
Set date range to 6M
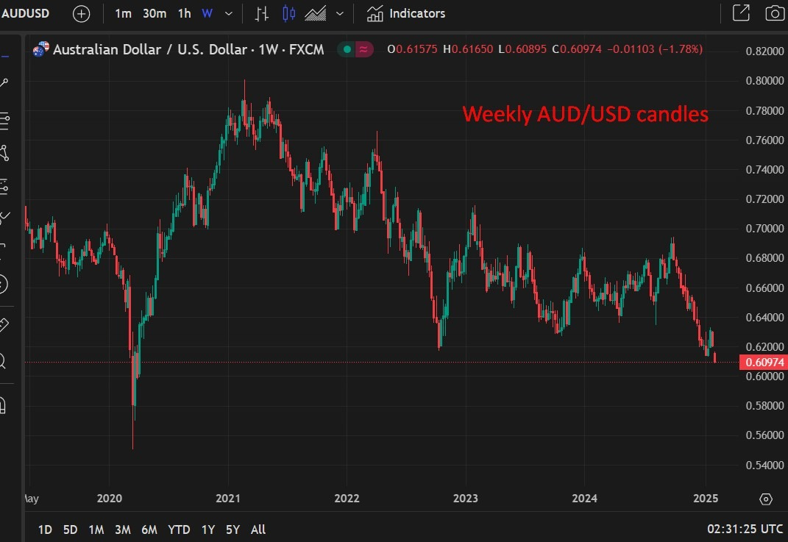click(x=149, y=529)
